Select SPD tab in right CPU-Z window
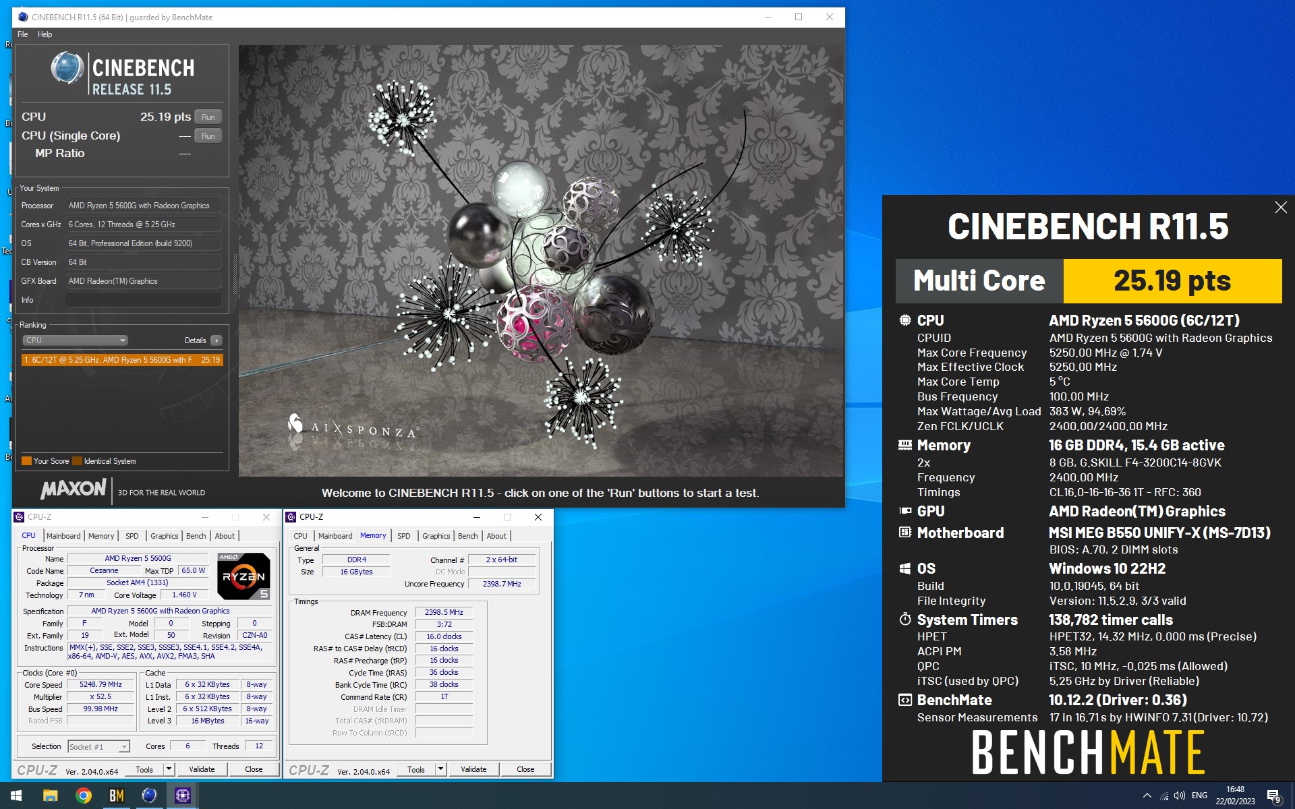The width and height of the screenshot is (1295, 809). (404, 536)
